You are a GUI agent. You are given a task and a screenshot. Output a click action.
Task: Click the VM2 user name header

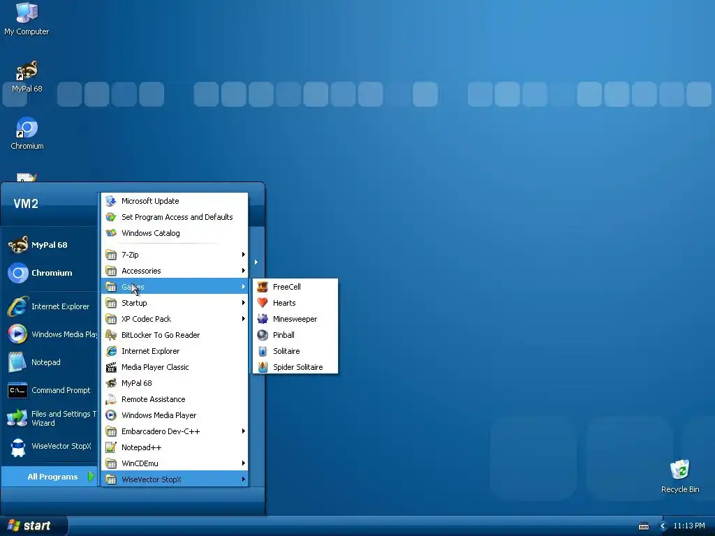pos(26,204)
